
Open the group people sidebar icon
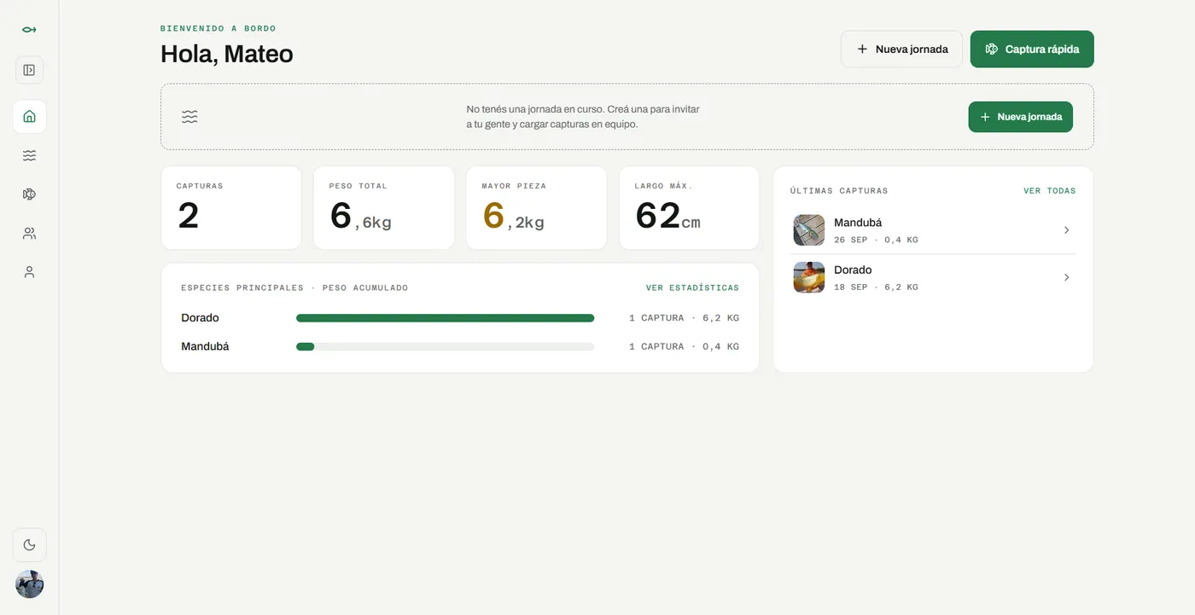(x=29, y=233)
